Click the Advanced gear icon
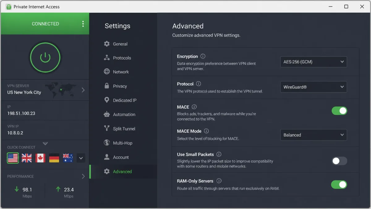371x209 pixels. point(107,171)
